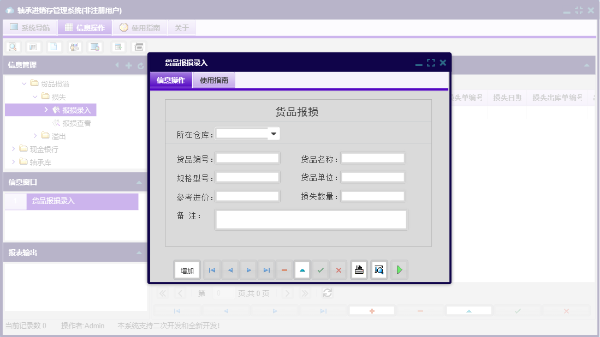
Task: Confirm the record with the green checkmark icon
Action: pos(320,269)
